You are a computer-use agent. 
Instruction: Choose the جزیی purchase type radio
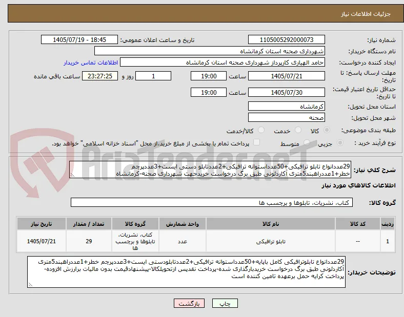tap(340, 143)
